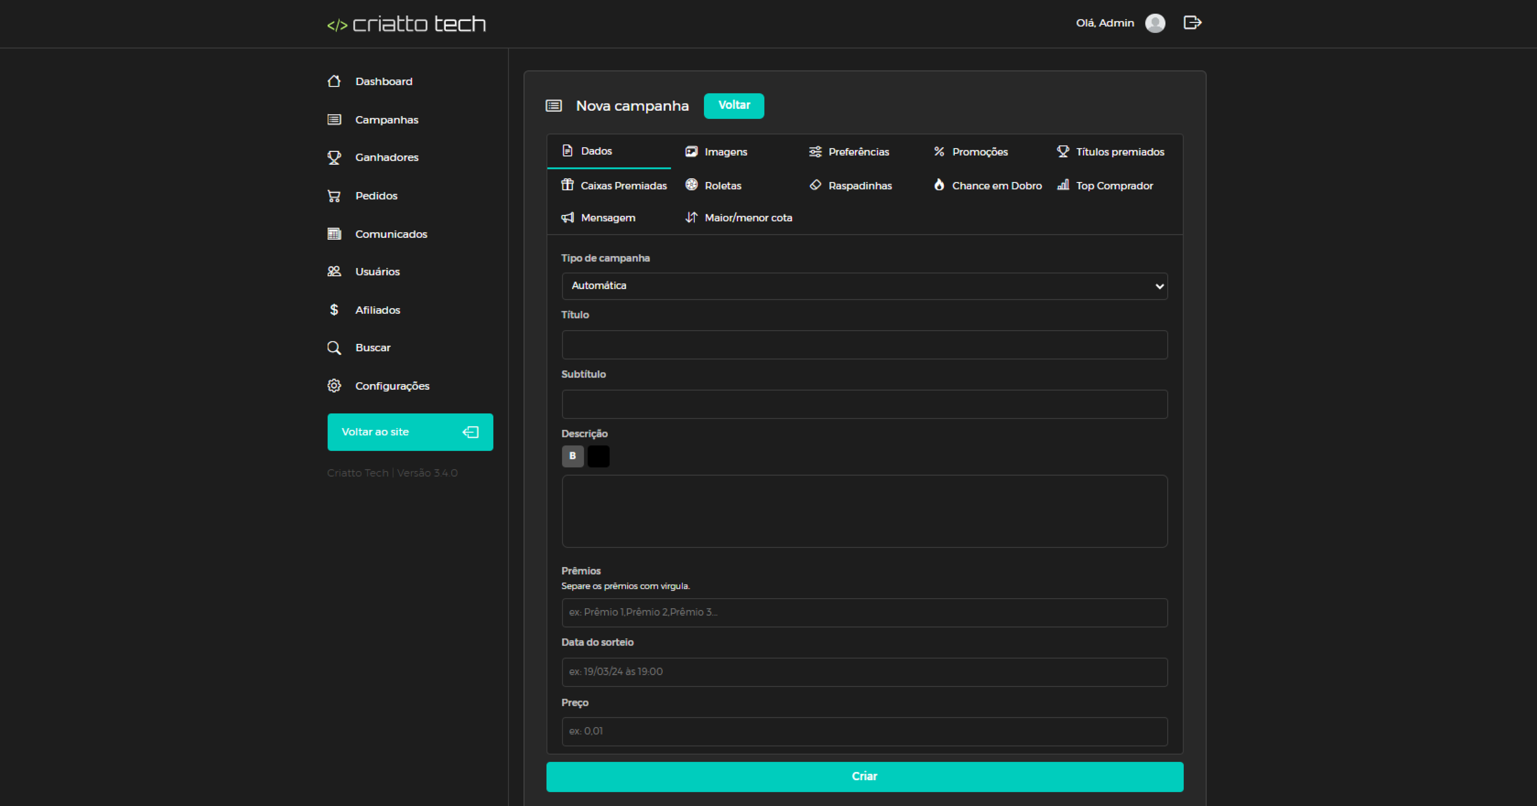Click the criatto tech logo
The width and height of the screenshot is (1537, 806).
(x=406, y=24)
